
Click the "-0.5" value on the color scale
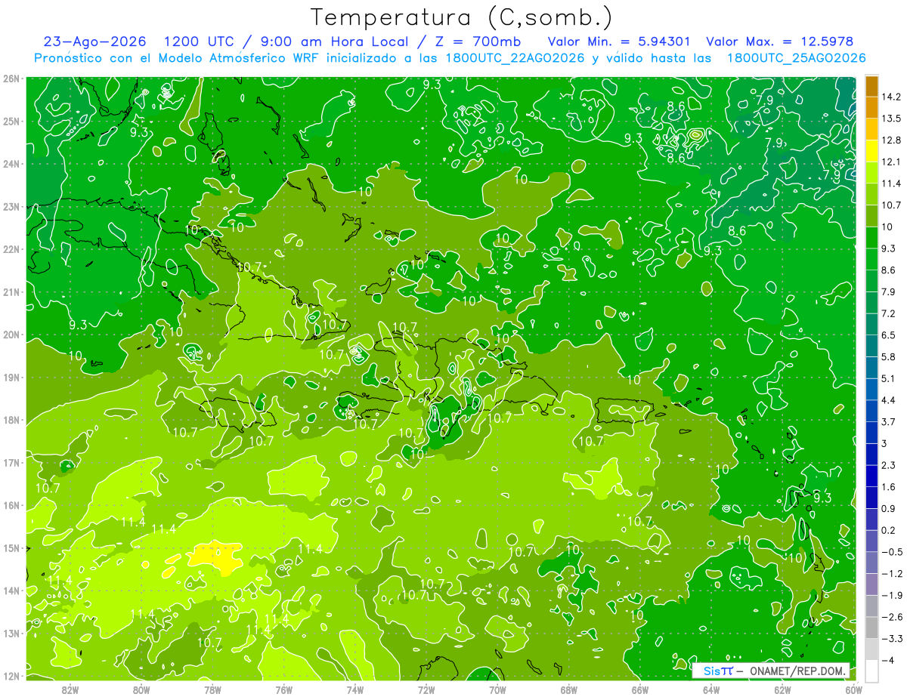coord(891,552)
